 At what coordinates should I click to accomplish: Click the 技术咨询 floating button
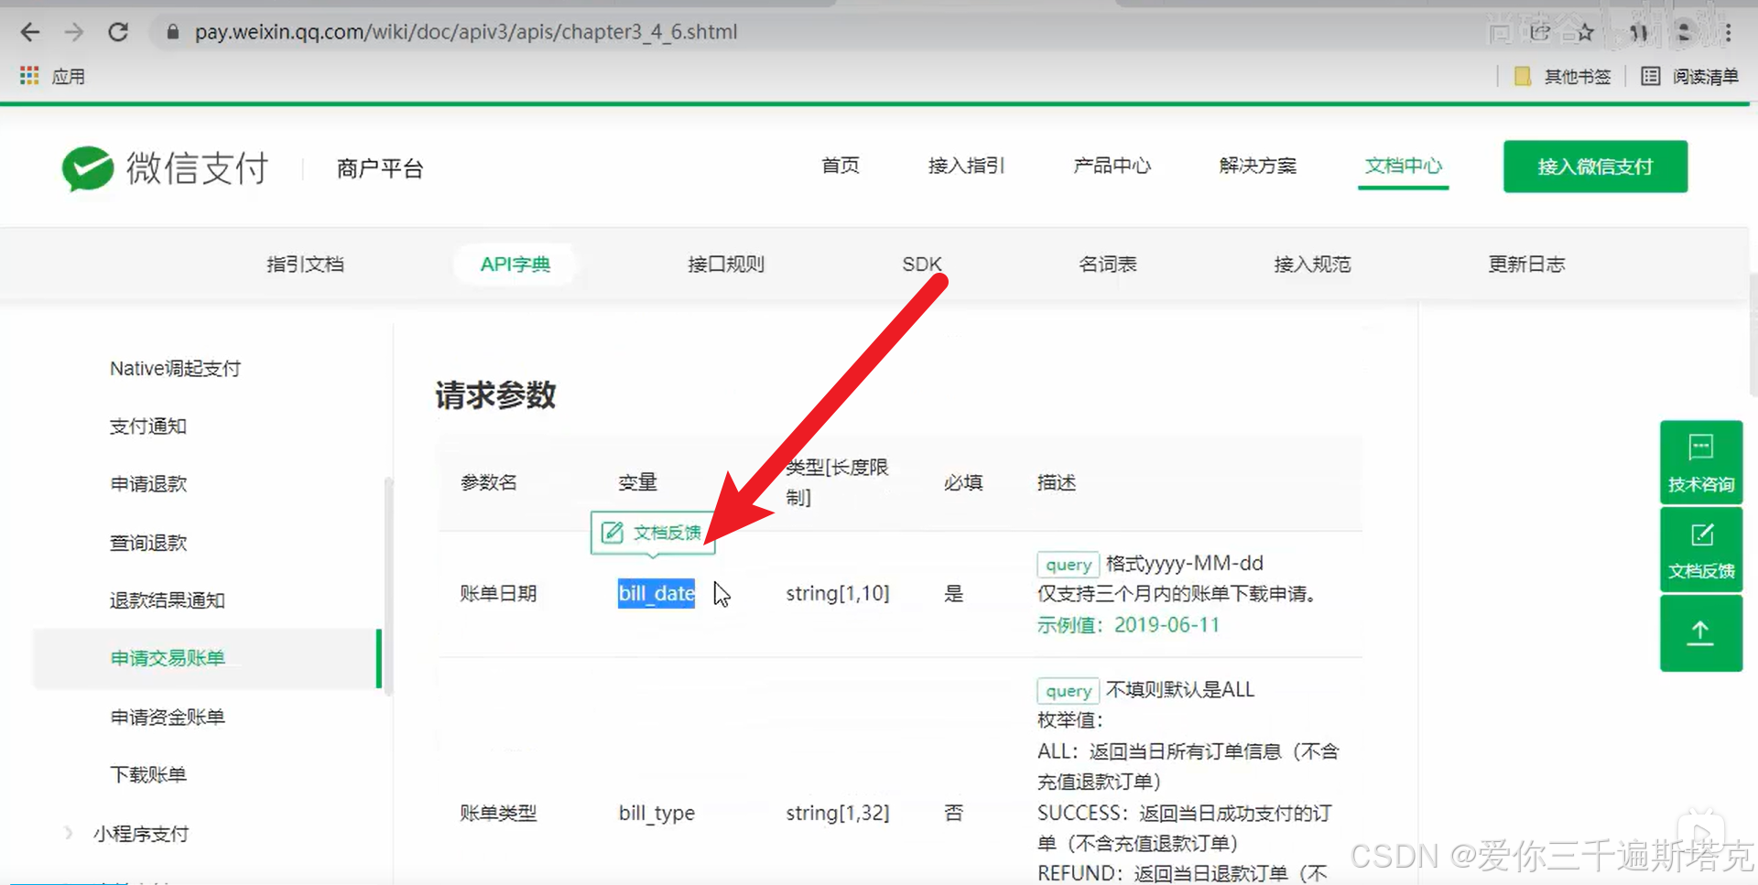click(1701, 462)
